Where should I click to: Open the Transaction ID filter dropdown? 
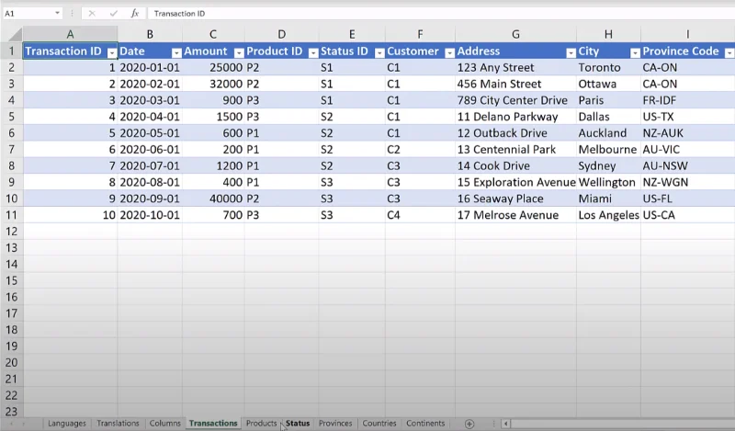(x=112, y=52)
